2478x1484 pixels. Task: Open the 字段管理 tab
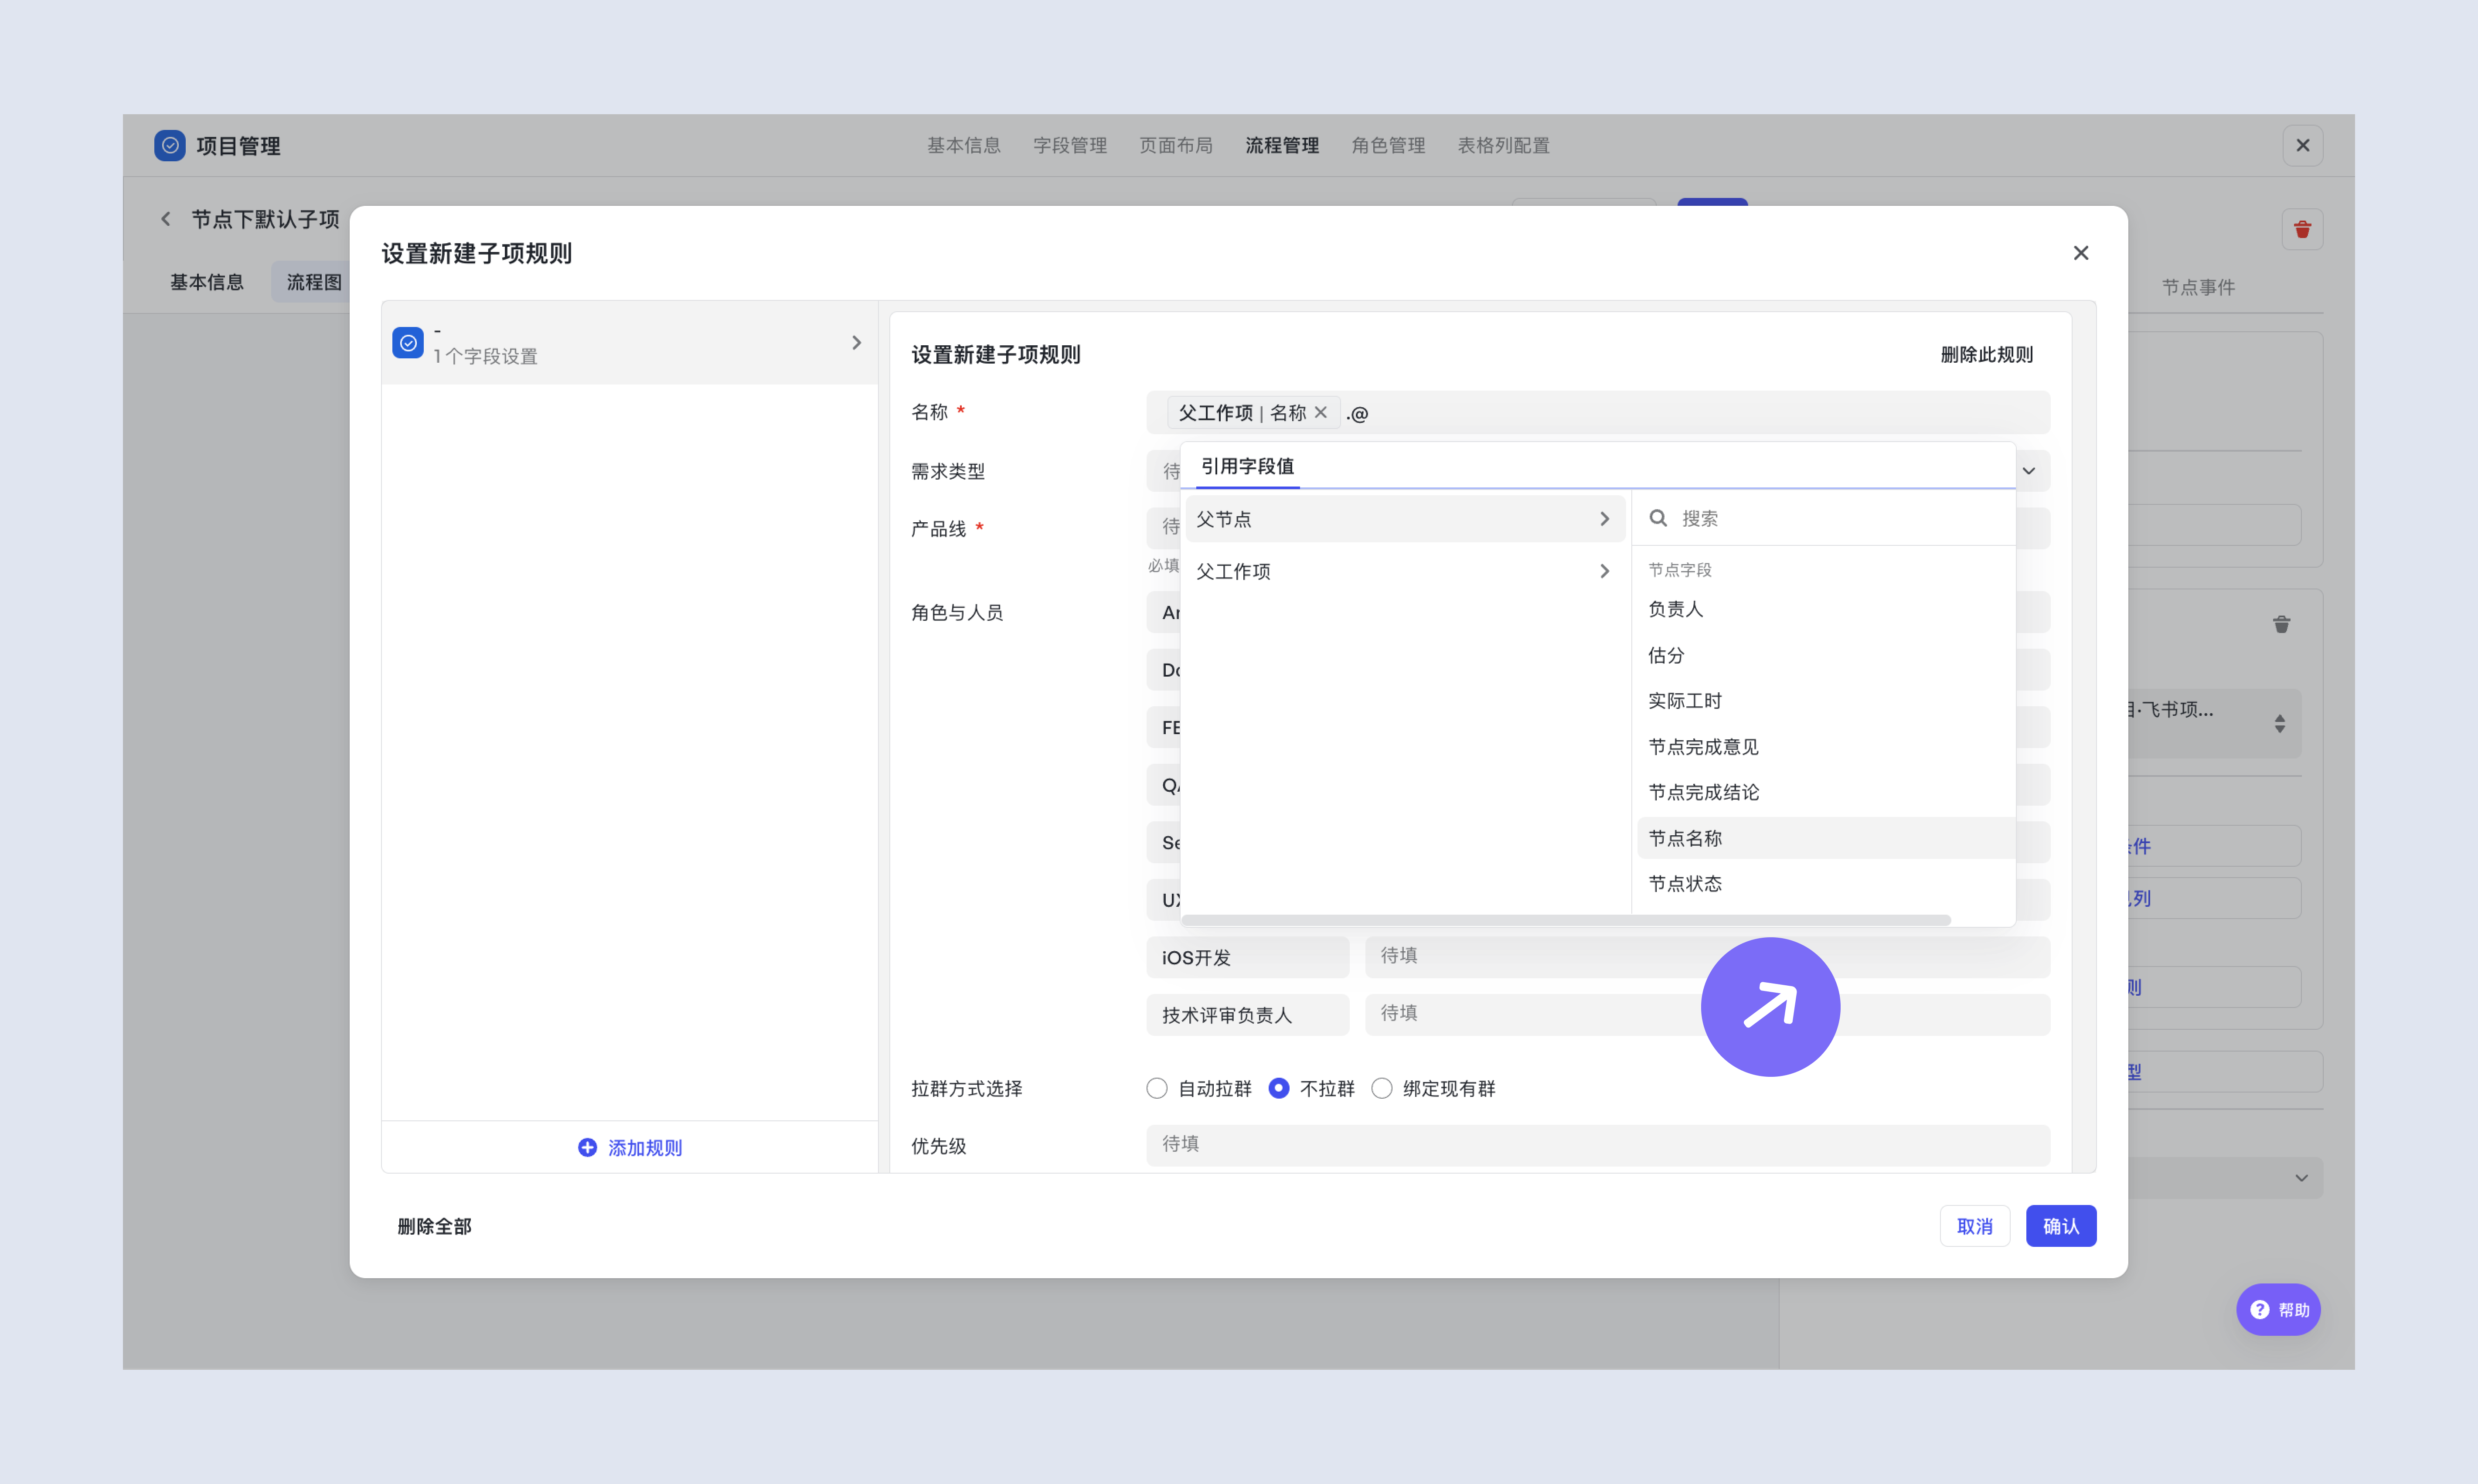1070,145
